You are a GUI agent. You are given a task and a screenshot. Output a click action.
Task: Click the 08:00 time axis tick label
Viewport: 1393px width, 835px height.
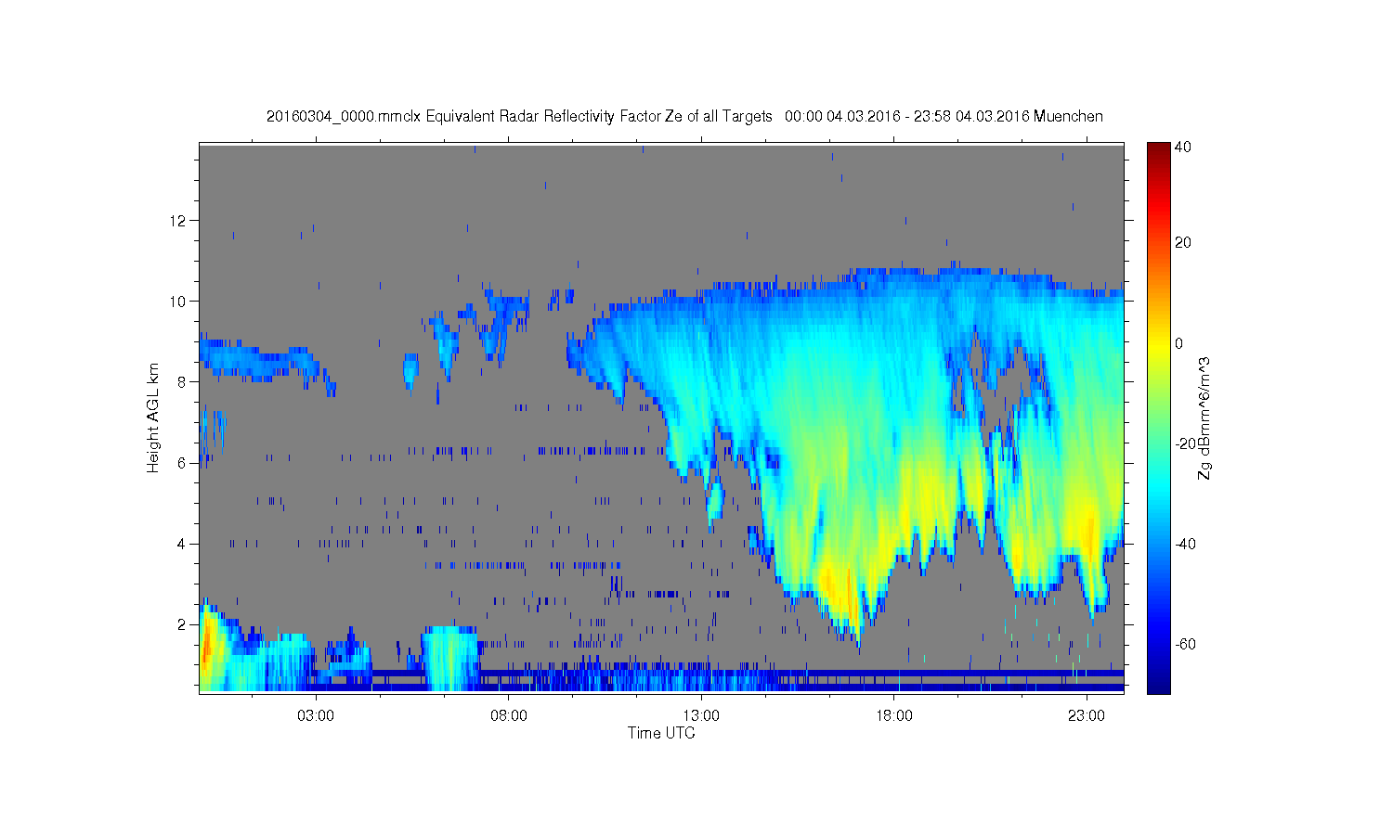[x=509, y=715]
